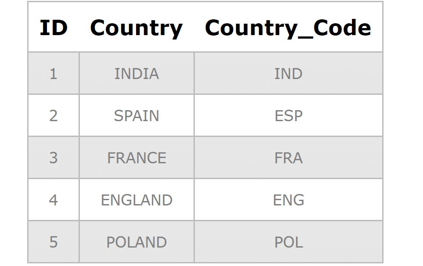Click the SPAIN country cell
Screen dimensions: 423x266
[136, 116]
